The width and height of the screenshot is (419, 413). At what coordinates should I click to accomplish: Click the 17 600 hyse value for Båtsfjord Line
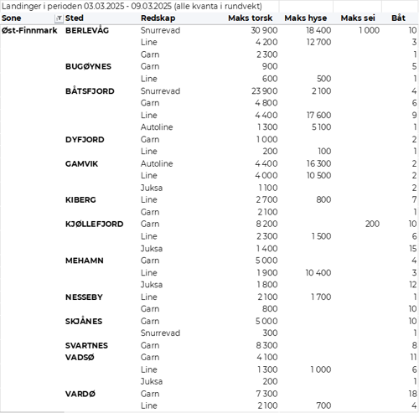coord(318,115)
